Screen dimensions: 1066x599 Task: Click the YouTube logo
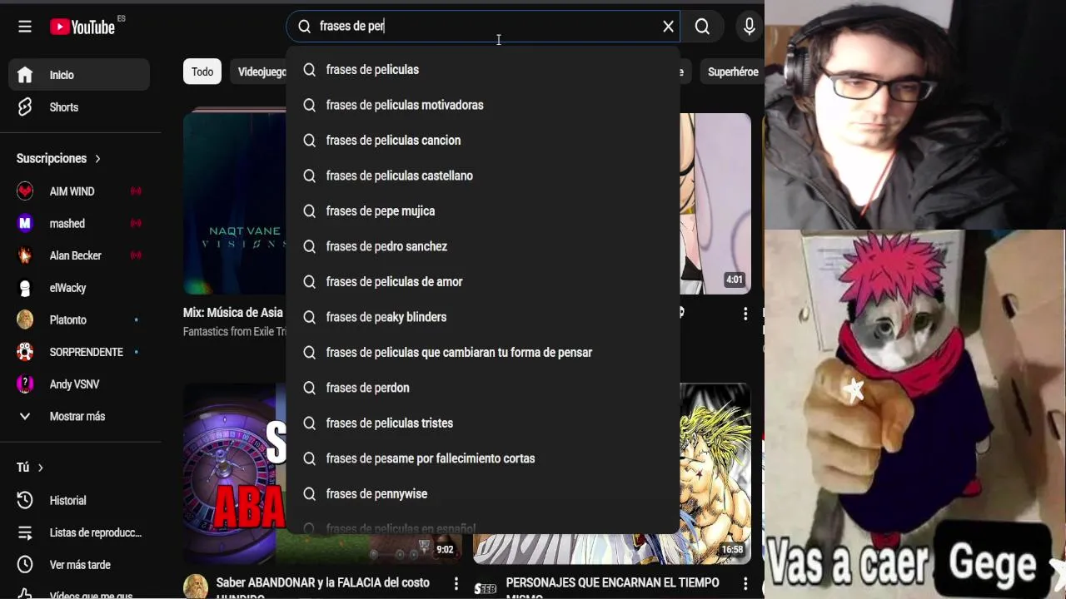[x=82, y=27]
